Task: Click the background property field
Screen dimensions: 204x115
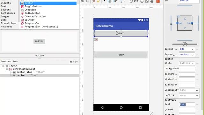Action: click(187, 69)
